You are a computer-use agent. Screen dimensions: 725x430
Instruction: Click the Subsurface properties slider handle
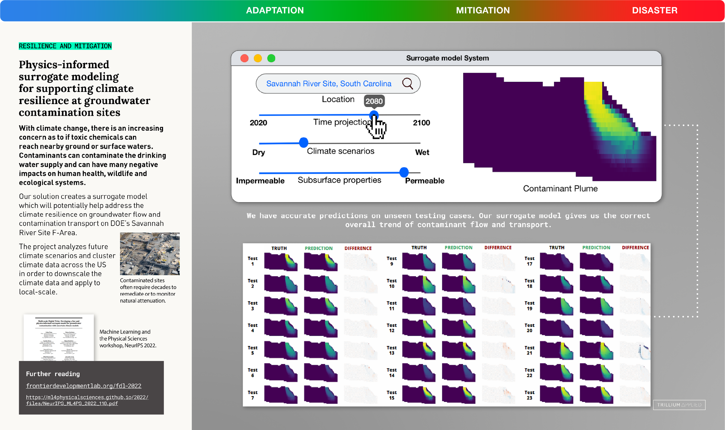[x=404, y=172]
